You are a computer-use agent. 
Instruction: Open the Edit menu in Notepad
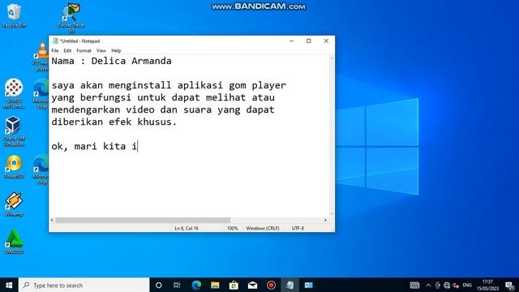point(67,50)
